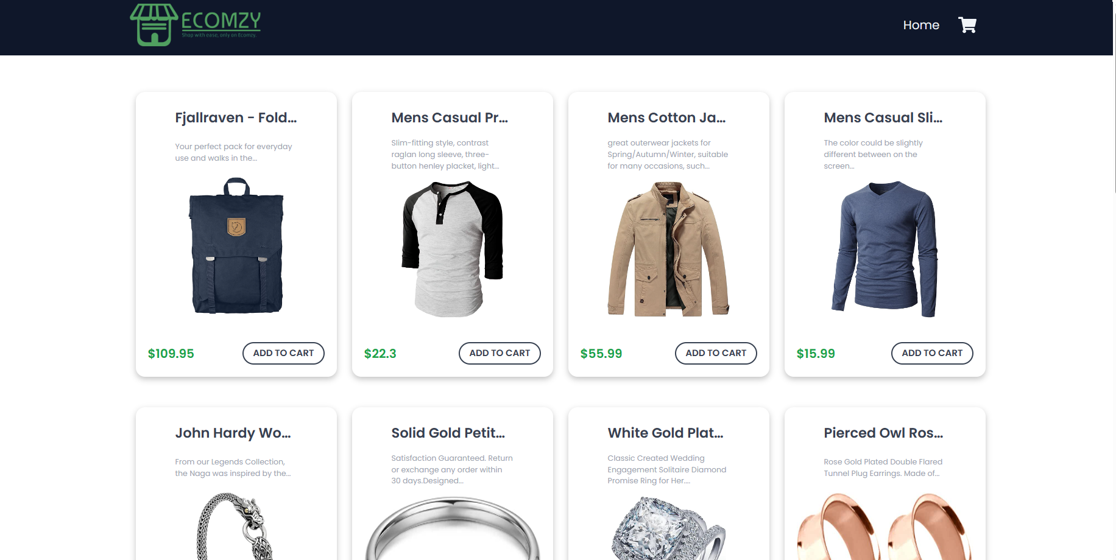Select the navy backpack product image
Screen dimensions: 1116x560
click(236, 246)
